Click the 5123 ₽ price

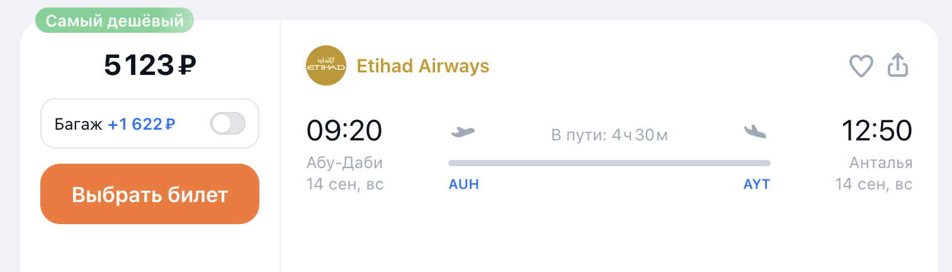pyautogui.click(x=150, y=65)
